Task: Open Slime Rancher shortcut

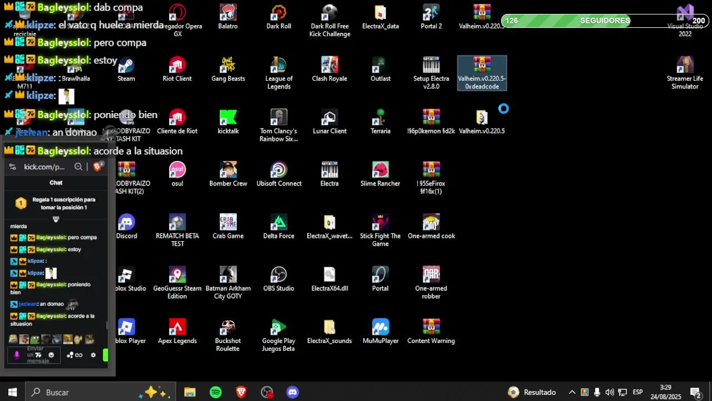Action: tap(380, 174)
